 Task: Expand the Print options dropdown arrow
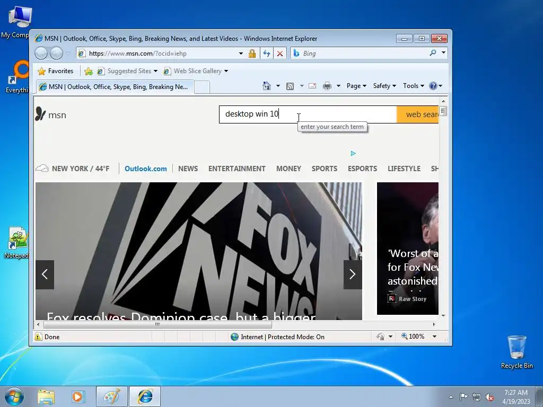click(338, 86)
